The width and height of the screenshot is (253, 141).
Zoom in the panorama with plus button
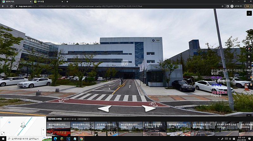(249, 73)
